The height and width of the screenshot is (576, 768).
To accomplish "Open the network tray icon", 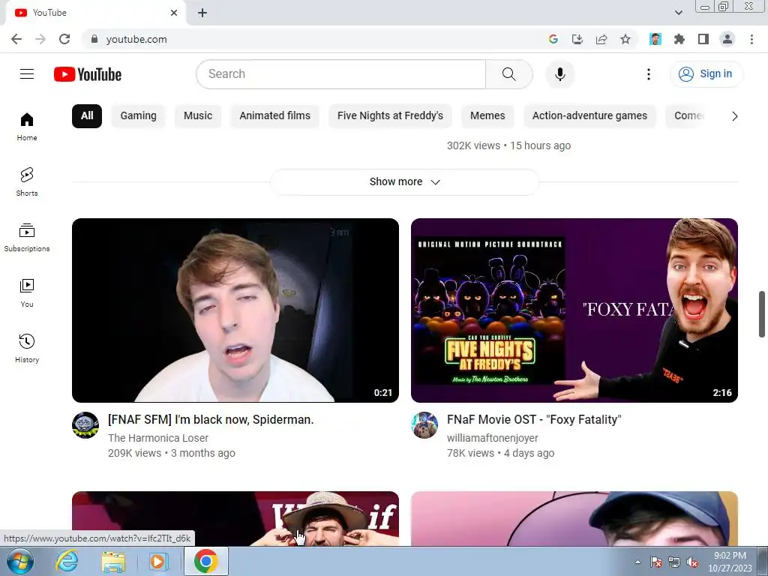I will pos(674,562).
